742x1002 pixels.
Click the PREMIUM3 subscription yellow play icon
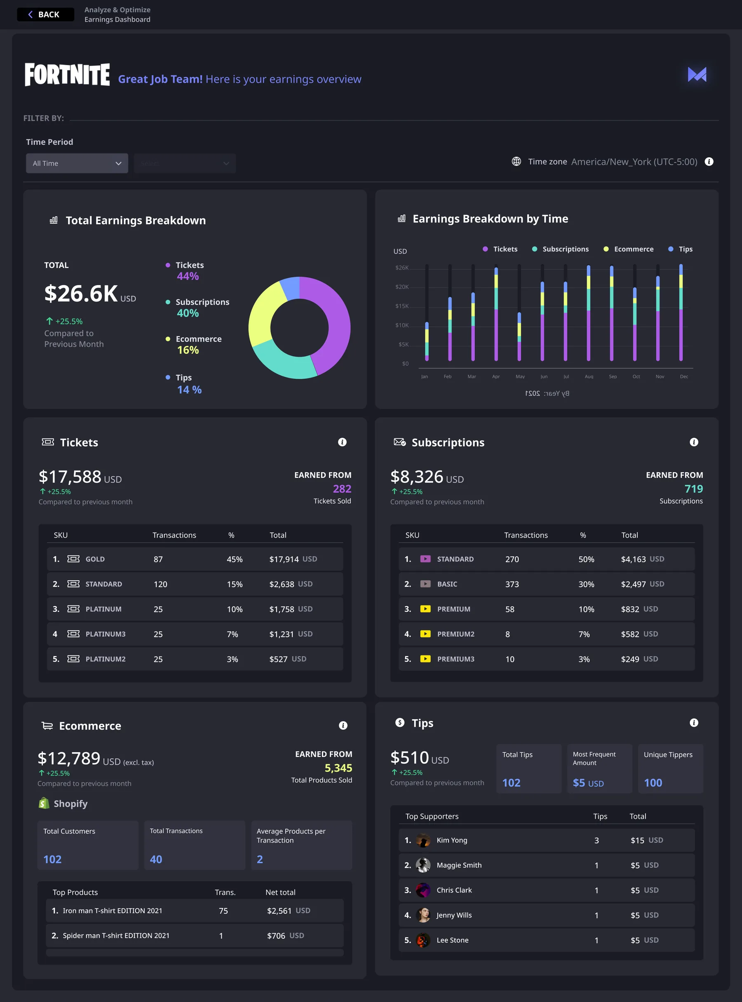coord(425,659)
